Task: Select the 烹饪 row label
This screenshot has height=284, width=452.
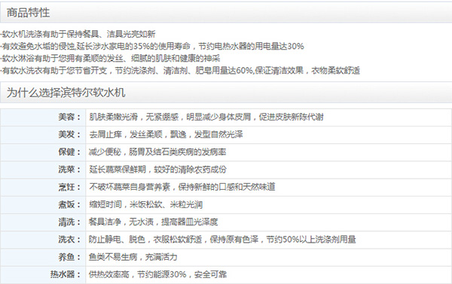Action: pyautogui.click(x=69, y=187)
